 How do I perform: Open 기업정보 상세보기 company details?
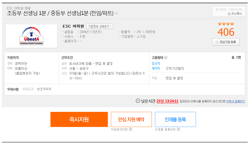(x=100, y=26)
